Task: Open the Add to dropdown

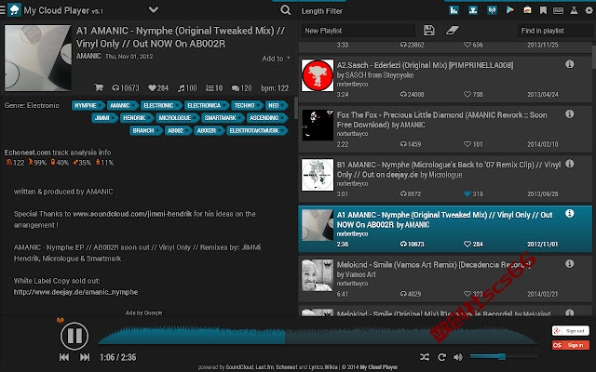Action: pyautogui.click(x=276, y=59)
